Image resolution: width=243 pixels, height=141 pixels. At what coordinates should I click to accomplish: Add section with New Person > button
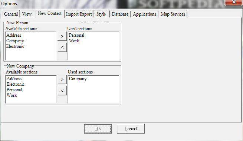pos(62,36)
